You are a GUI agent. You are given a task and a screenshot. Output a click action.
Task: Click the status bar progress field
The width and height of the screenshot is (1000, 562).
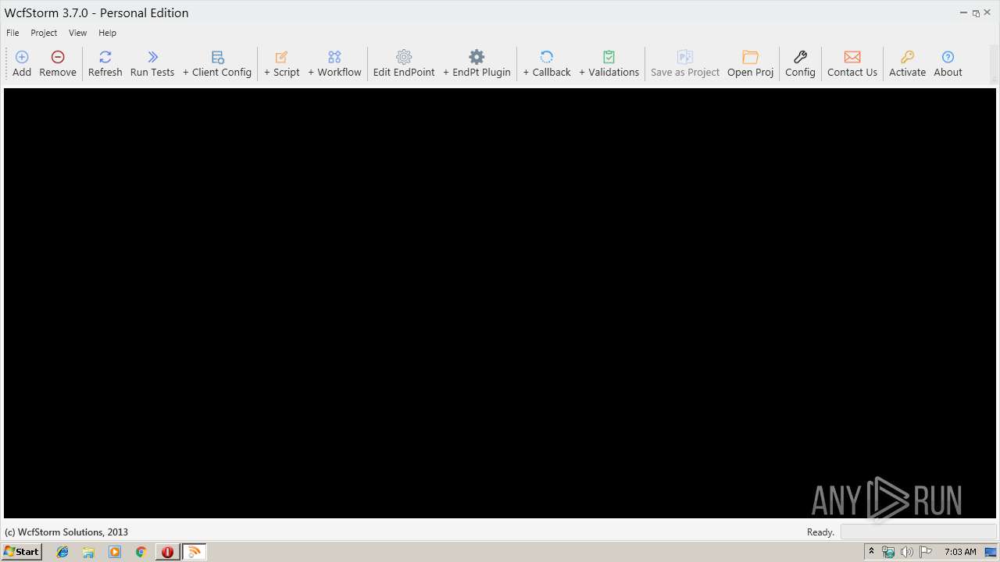(x=918, y=532)
